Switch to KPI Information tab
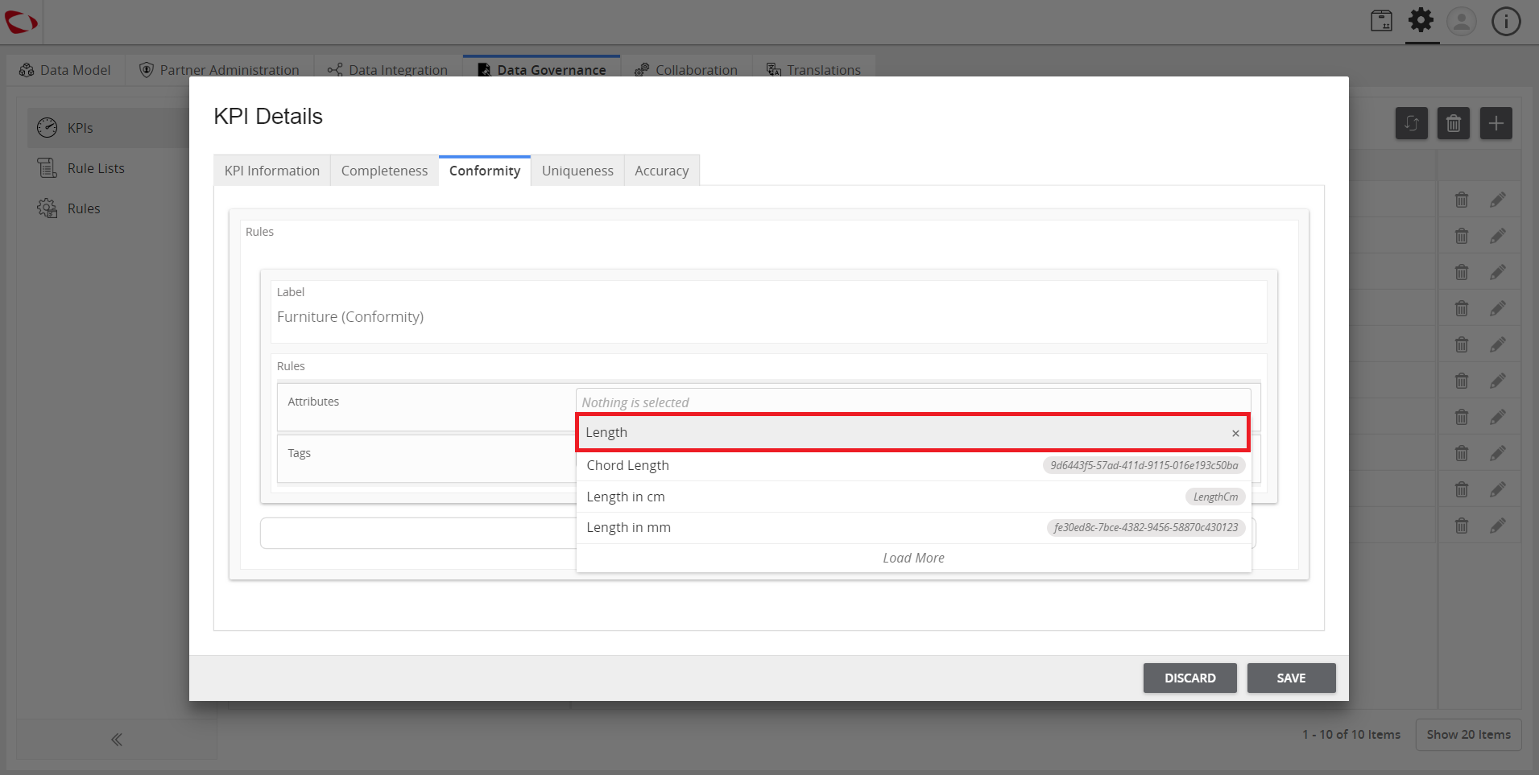 pyautogui.click(x=272, y=171)
